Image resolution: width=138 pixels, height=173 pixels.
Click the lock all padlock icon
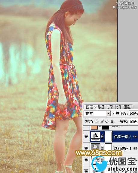112,121
